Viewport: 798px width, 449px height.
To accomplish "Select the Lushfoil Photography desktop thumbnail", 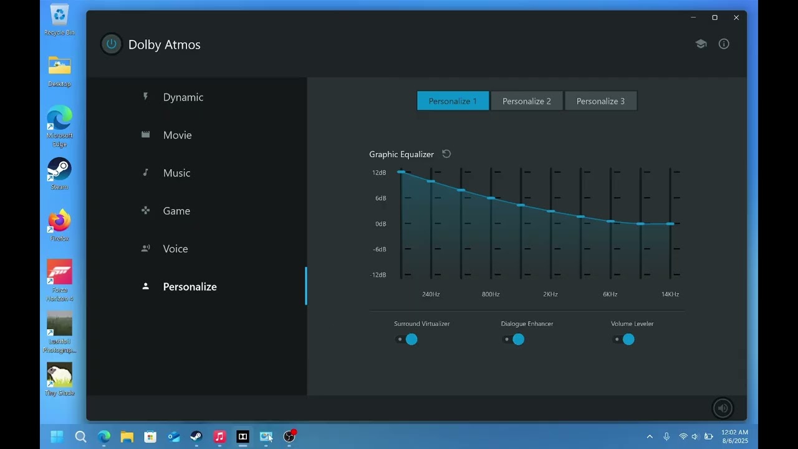I will pos(59,332).
